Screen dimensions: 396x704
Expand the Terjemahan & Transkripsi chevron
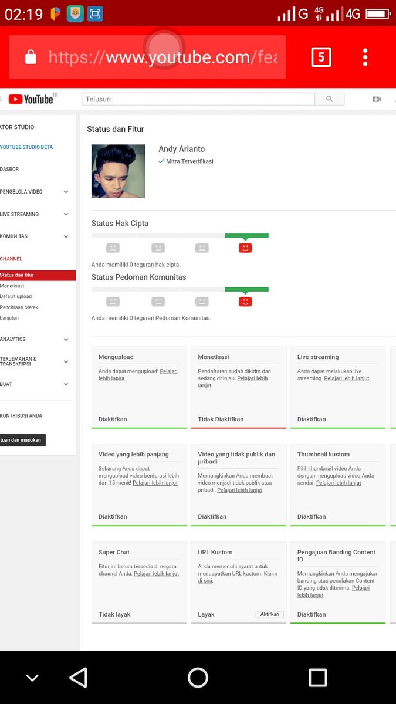66,361
